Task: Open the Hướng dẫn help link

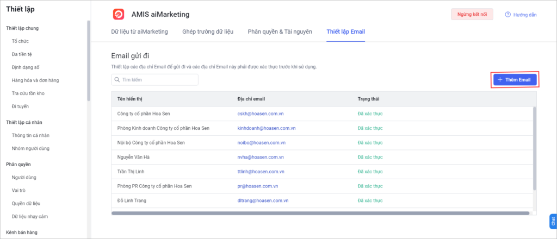Action: point(525,15)
